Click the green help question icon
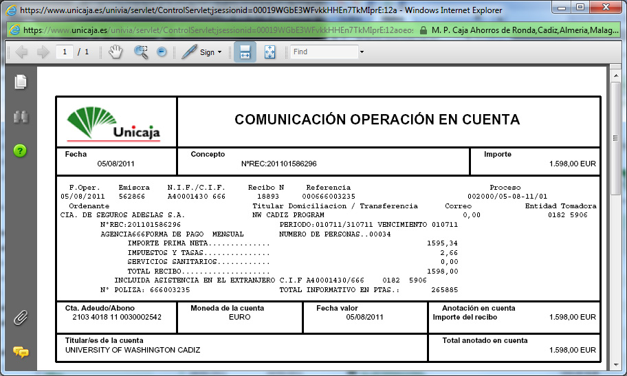This screenshot has height=376, width=627. 20,151
